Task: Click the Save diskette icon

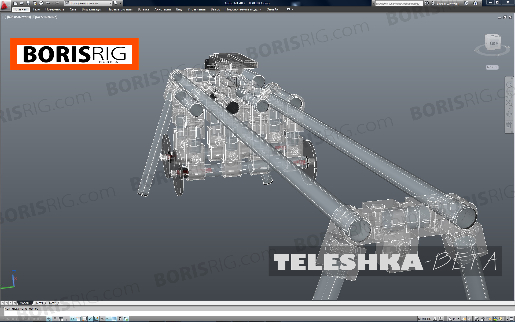Action: [x=28, y=3]
